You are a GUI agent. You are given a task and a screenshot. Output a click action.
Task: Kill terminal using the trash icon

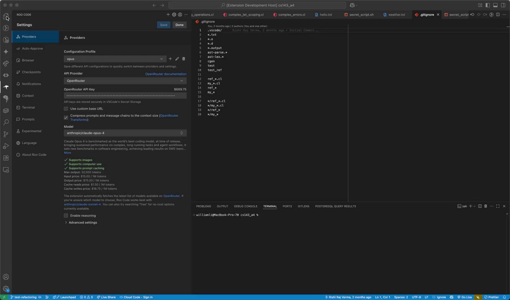(x=485, y=206)
